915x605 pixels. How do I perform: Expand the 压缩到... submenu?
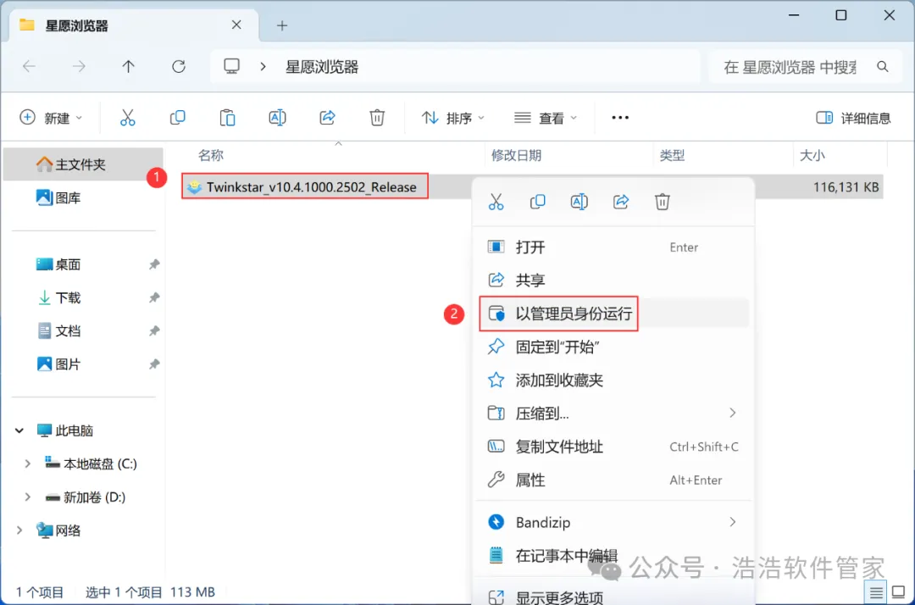click(733, 414)
